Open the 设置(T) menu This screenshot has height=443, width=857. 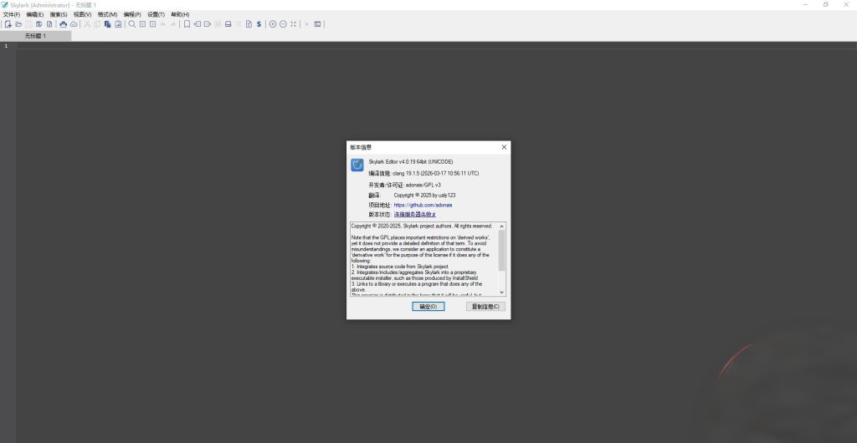point(156,15)
